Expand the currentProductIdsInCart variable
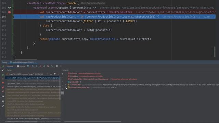The width and height of the screenshot is (219, 123). pos(66,87)
